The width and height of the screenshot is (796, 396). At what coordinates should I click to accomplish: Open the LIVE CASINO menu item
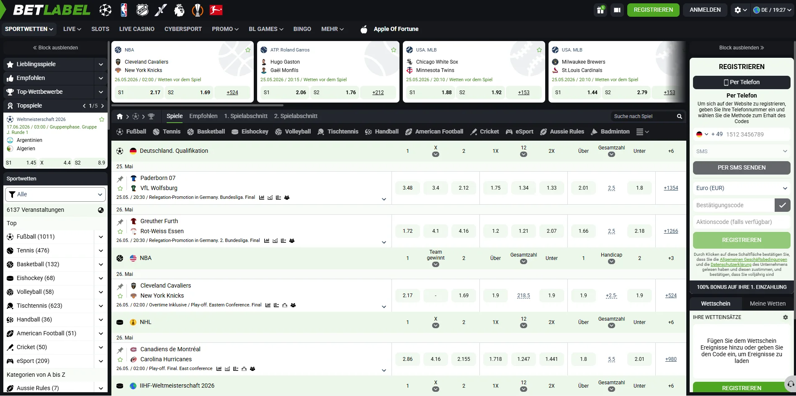point(137,29)
